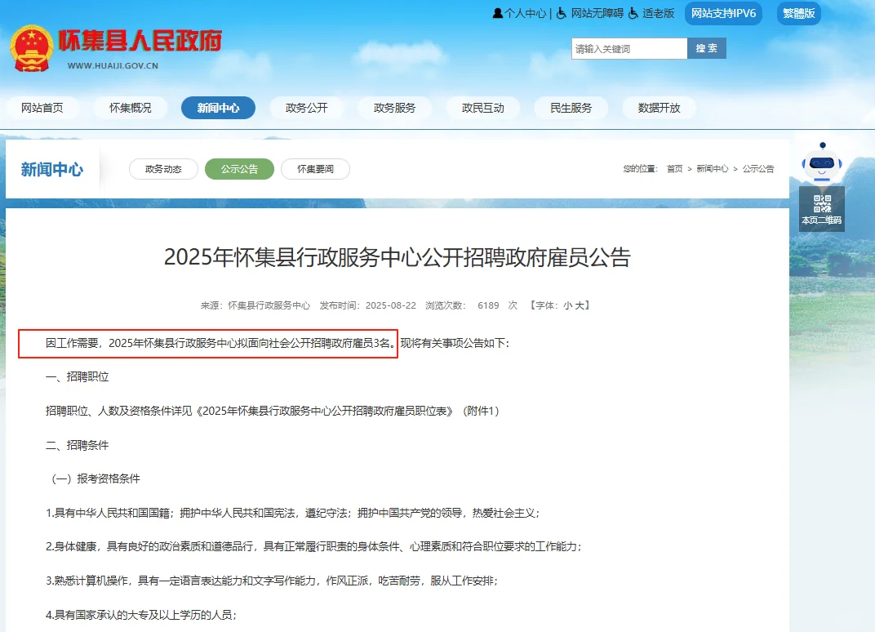The height and width of the screenshot is (632, 875).
Task: Click source text 怀集县行政服务中心
Action: 269,305
